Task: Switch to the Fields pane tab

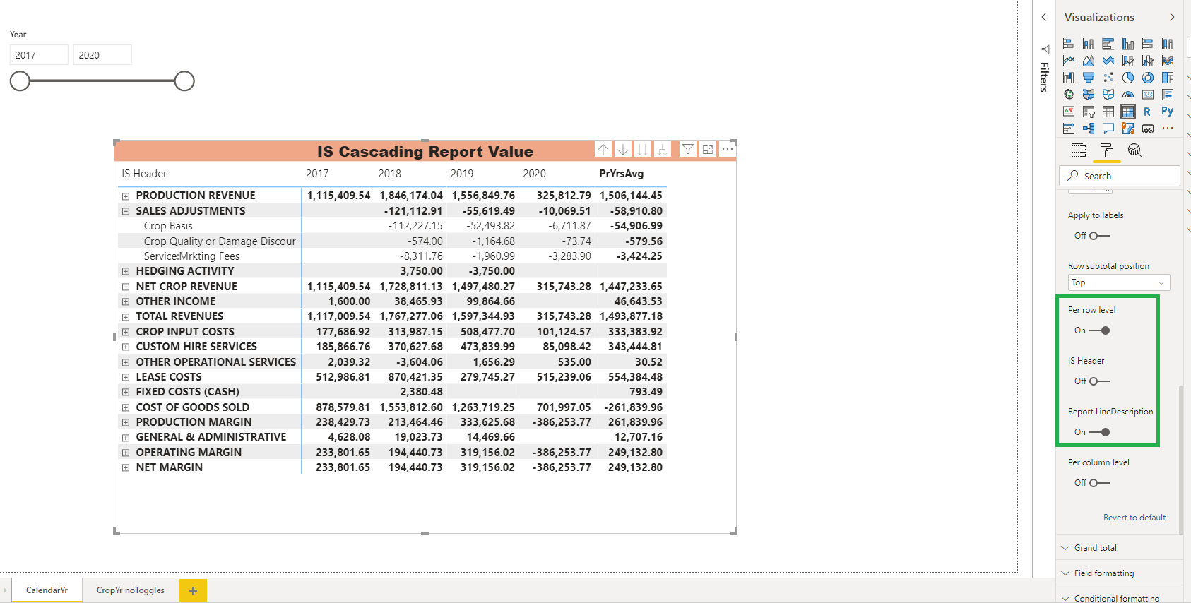Action: [x=1079, y=150]
